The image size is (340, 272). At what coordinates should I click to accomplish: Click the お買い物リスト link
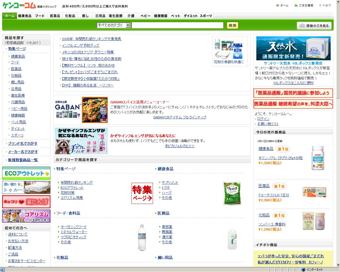coord(268,124)
